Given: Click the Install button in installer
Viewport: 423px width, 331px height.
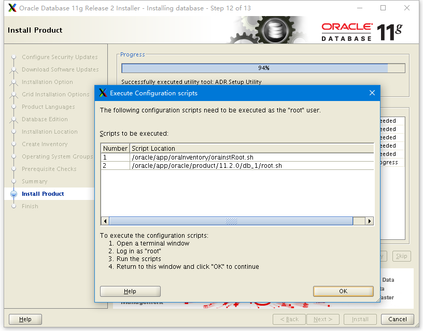Looking at the screenshot, I should pyautogui.click(x=360, y=319).
